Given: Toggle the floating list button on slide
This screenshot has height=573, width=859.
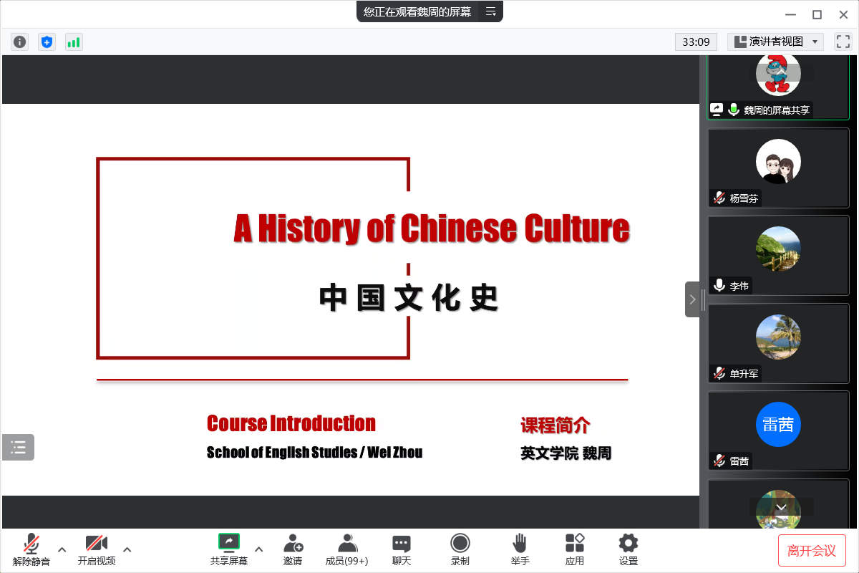Looking at the screenshot, I should coord(19,448).
